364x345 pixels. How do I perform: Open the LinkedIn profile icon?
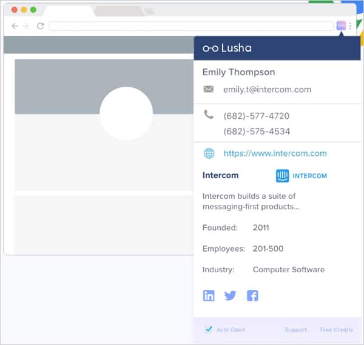209,296
